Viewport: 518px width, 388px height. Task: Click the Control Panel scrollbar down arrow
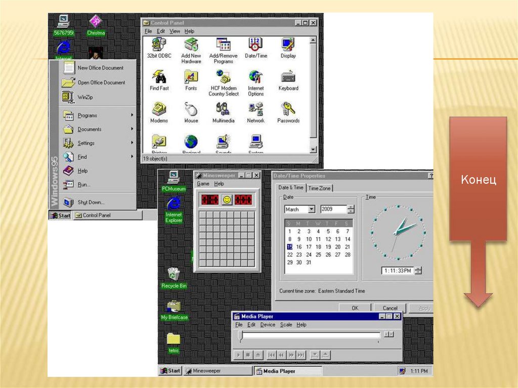coord(313,150)
